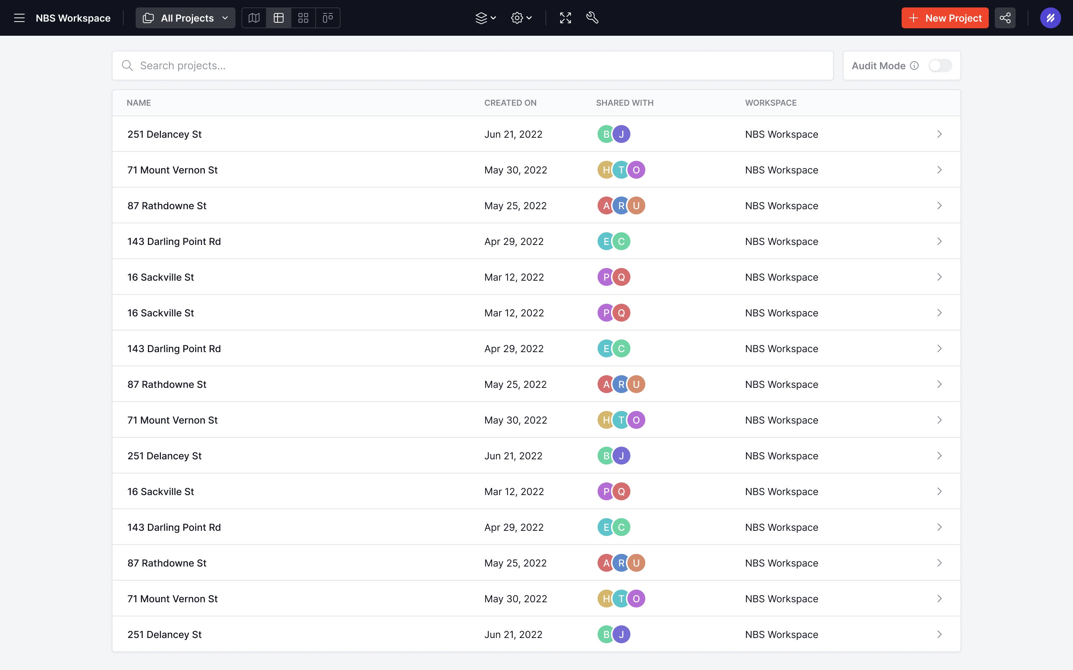The height and width of the screenshot is (670, 1073).
Task: Click the Audit Mode info icon
Action: click(914, 66)
